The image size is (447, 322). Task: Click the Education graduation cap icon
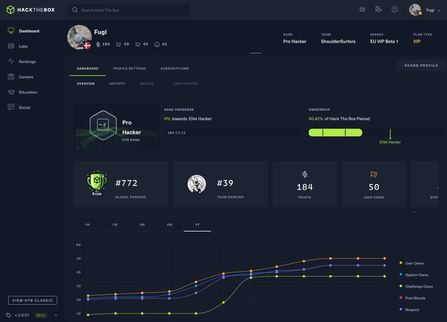pyautogui.click(x=11, y=92)
